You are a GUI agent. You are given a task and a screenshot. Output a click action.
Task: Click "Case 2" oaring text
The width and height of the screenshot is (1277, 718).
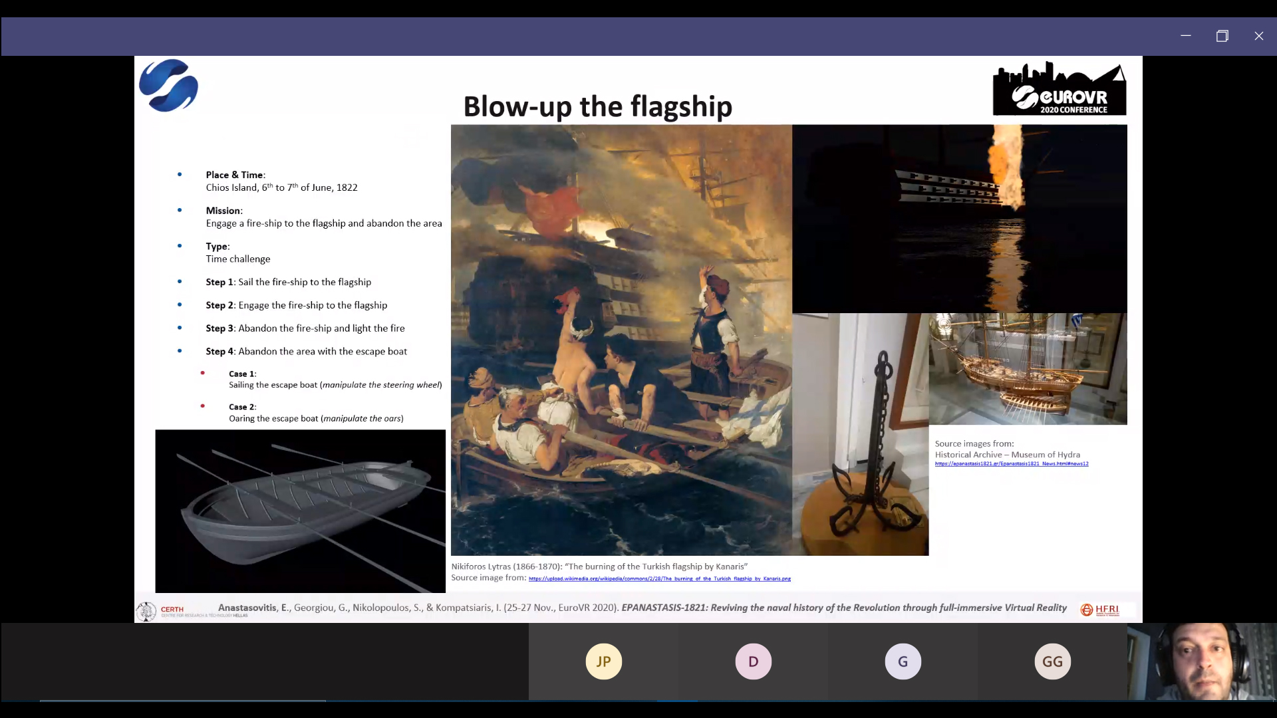(316, 413)
